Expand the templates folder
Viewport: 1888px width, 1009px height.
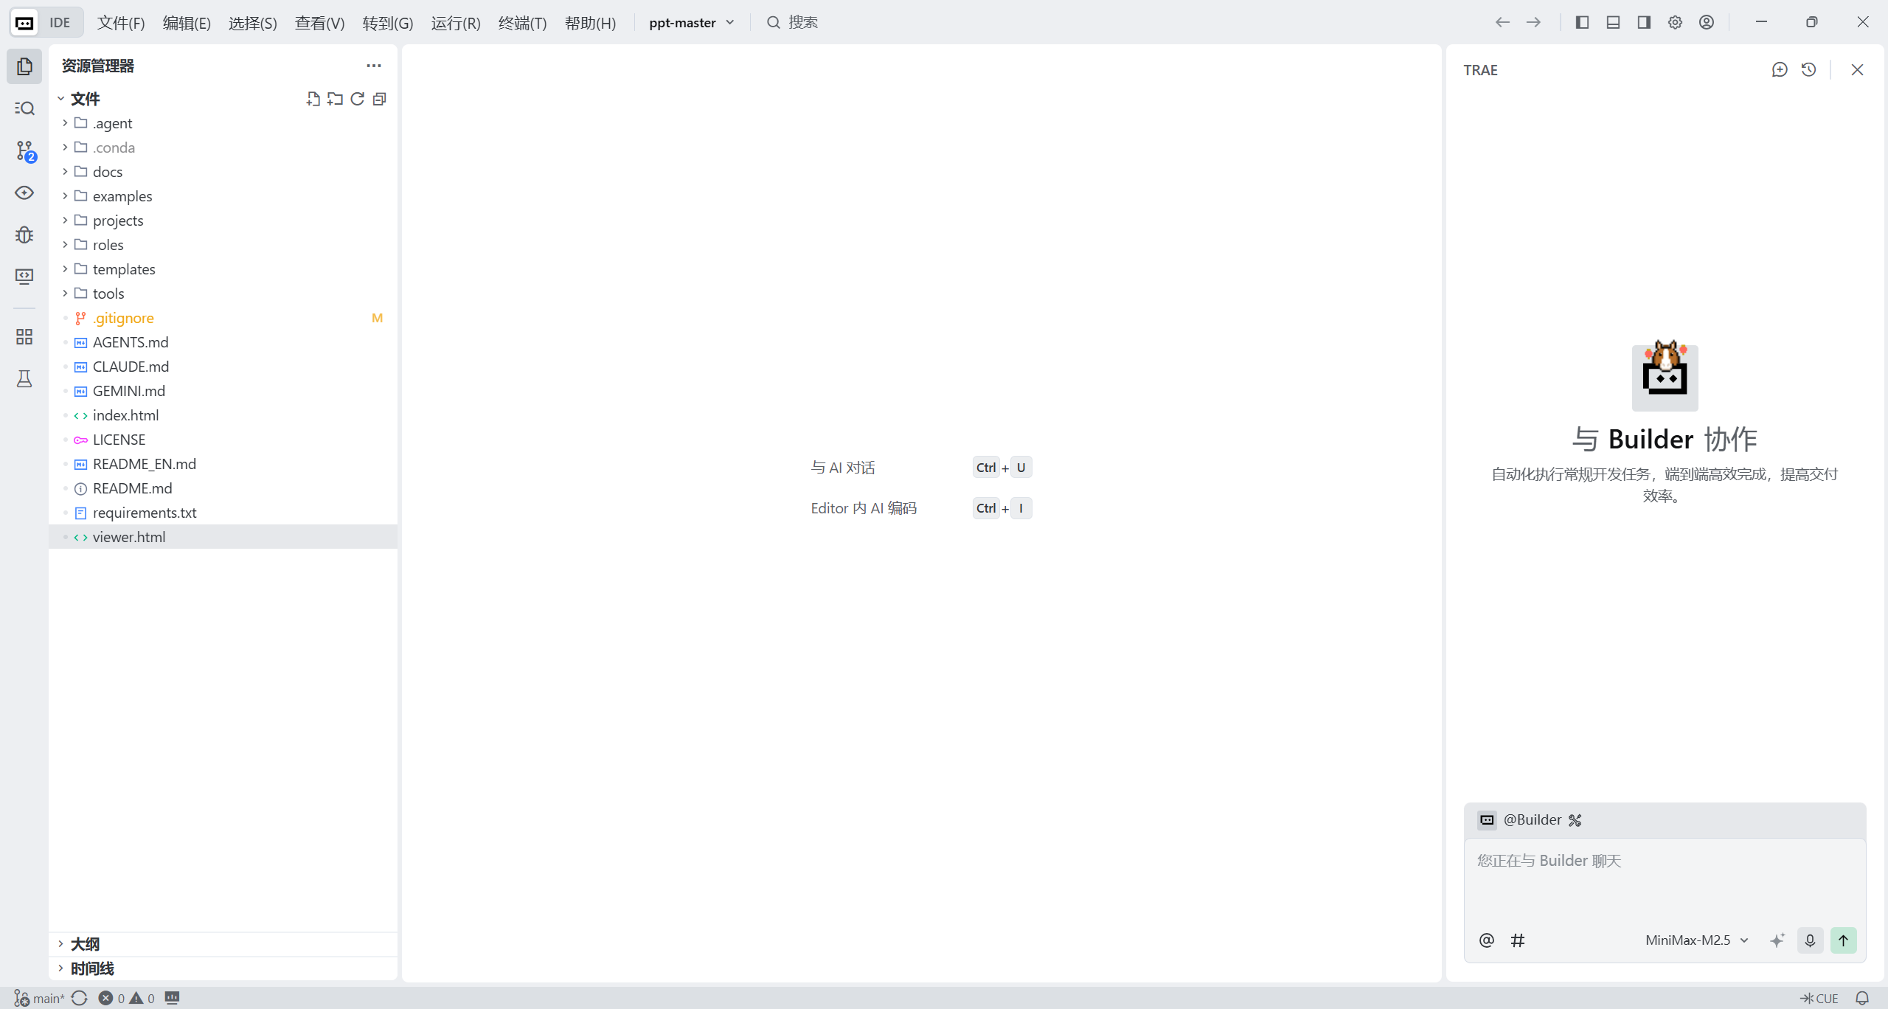[124, 269]
